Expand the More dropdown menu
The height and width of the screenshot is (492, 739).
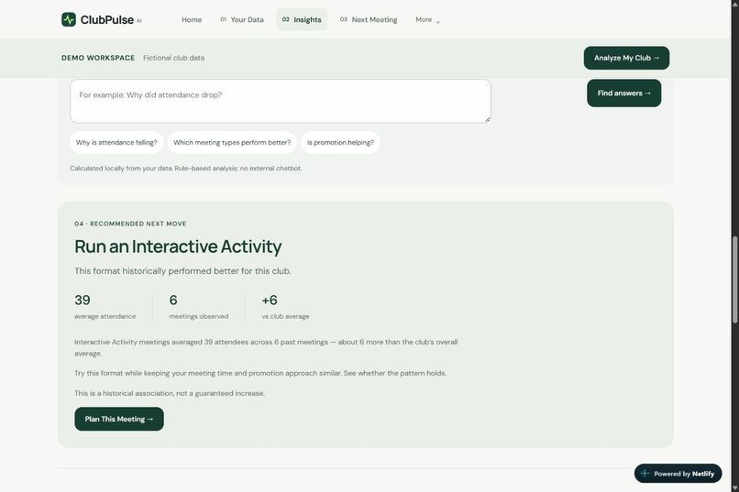pyautogui.click(x=427, y=20)
